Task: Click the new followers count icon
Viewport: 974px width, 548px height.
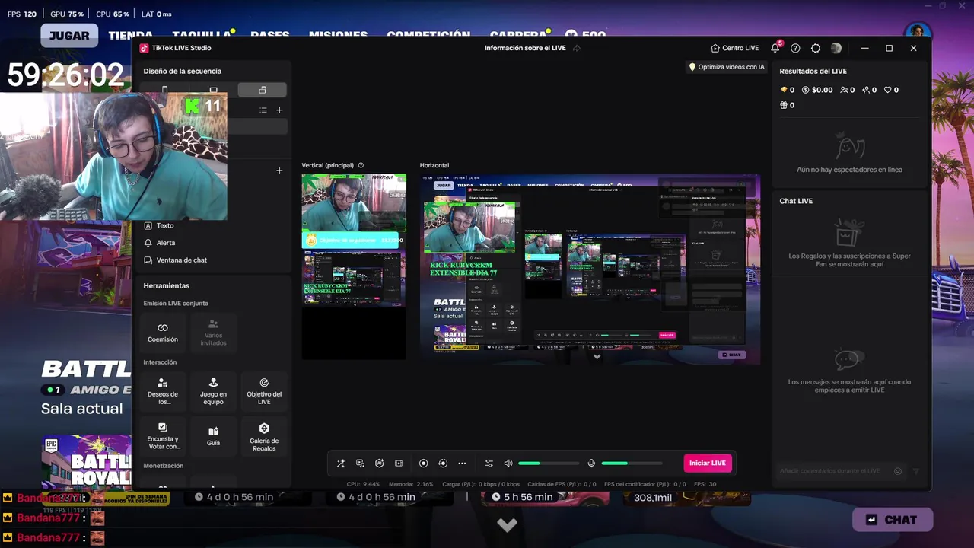Action: tap(869, 90)
